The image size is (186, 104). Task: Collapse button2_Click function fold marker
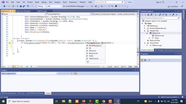pos(12,41)
